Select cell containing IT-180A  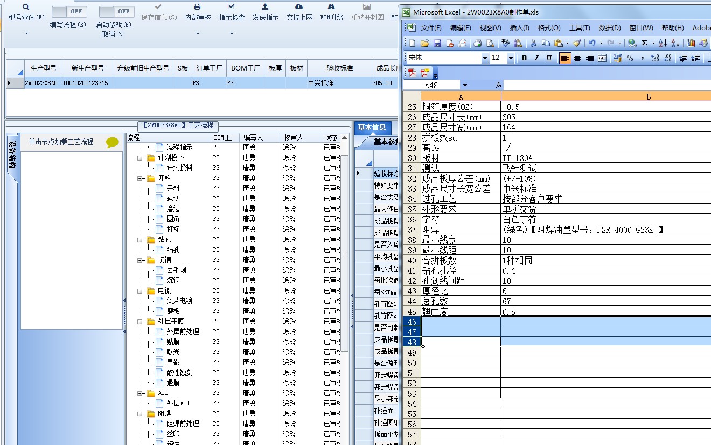[606, 158]
